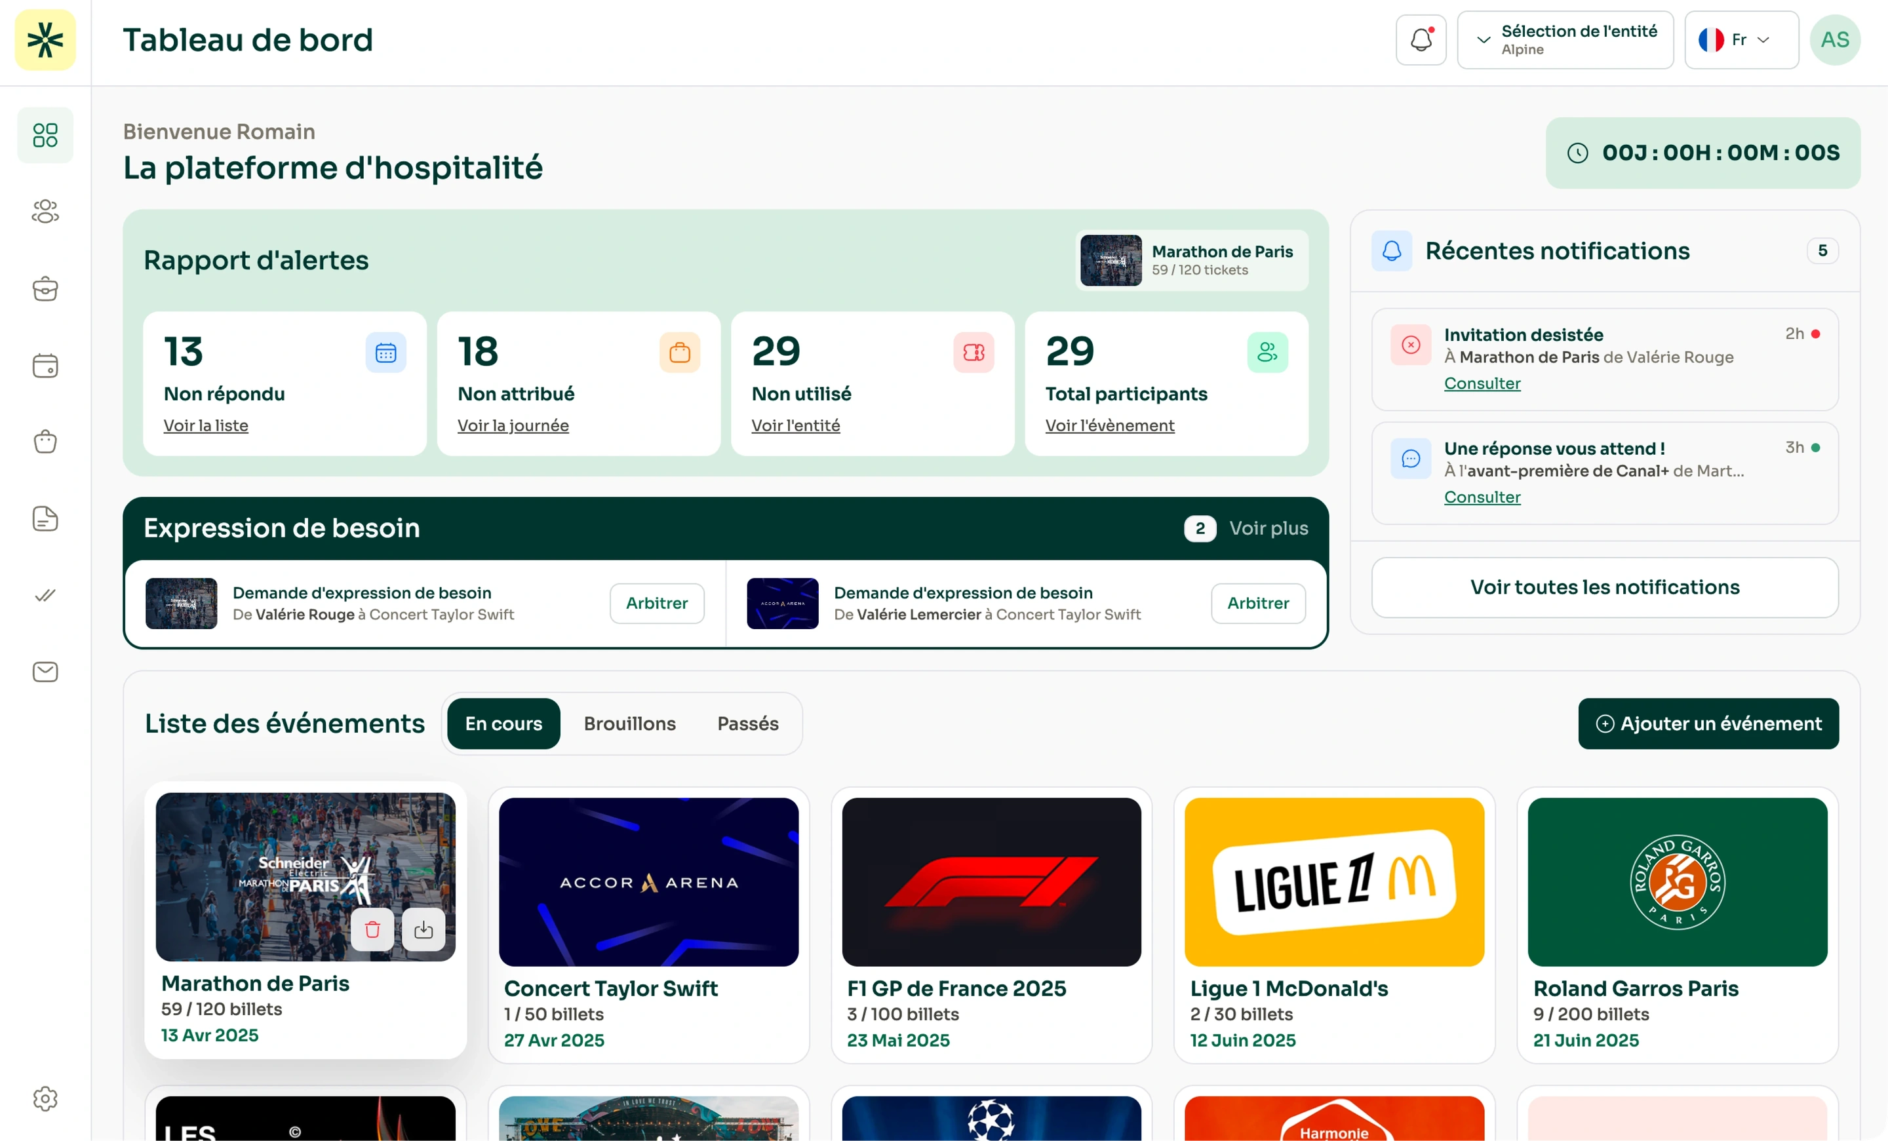The height and width of the screenshot is (1141, 1888).
Task: Click the Voir la liste link
Action: pos(206,426)
